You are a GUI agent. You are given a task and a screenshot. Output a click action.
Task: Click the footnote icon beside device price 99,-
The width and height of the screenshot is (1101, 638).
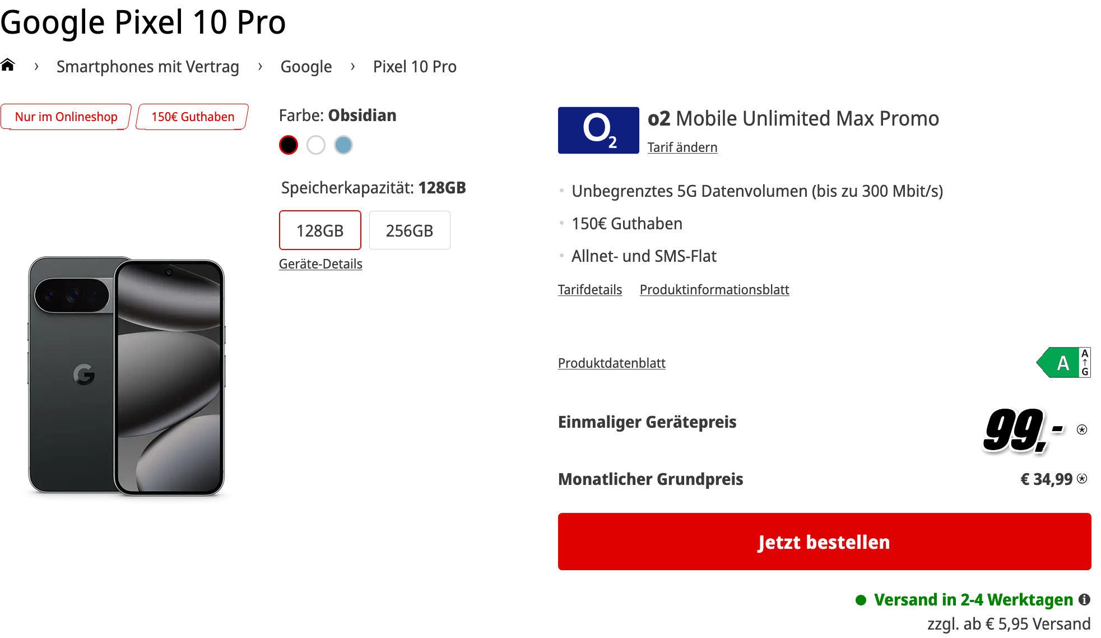(x=1082, y=429)
